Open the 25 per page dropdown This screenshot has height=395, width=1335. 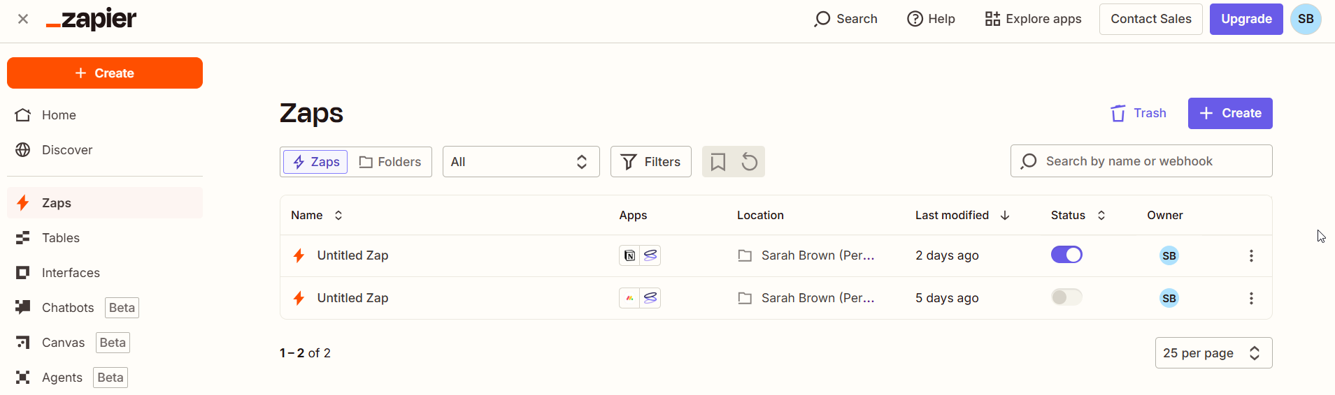point(1213,353)
